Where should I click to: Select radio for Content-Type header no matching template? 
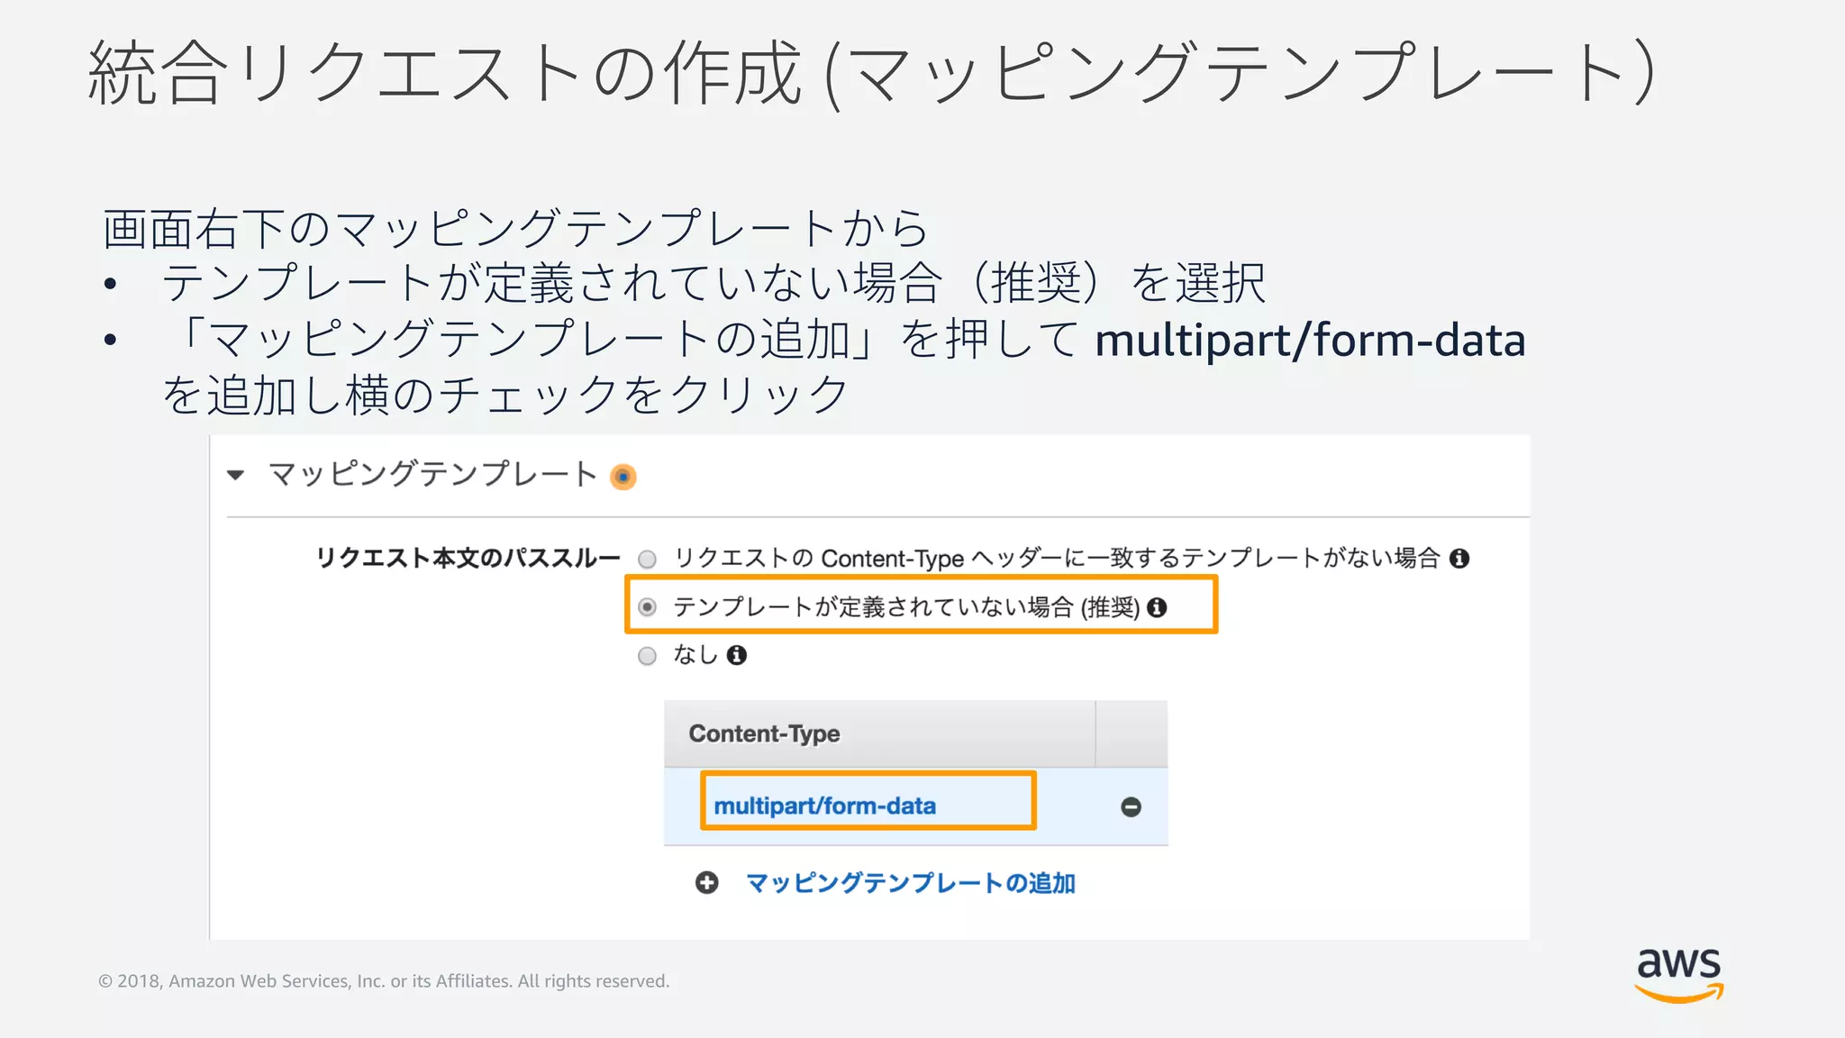pyautogui.click(x=647, y=560)
